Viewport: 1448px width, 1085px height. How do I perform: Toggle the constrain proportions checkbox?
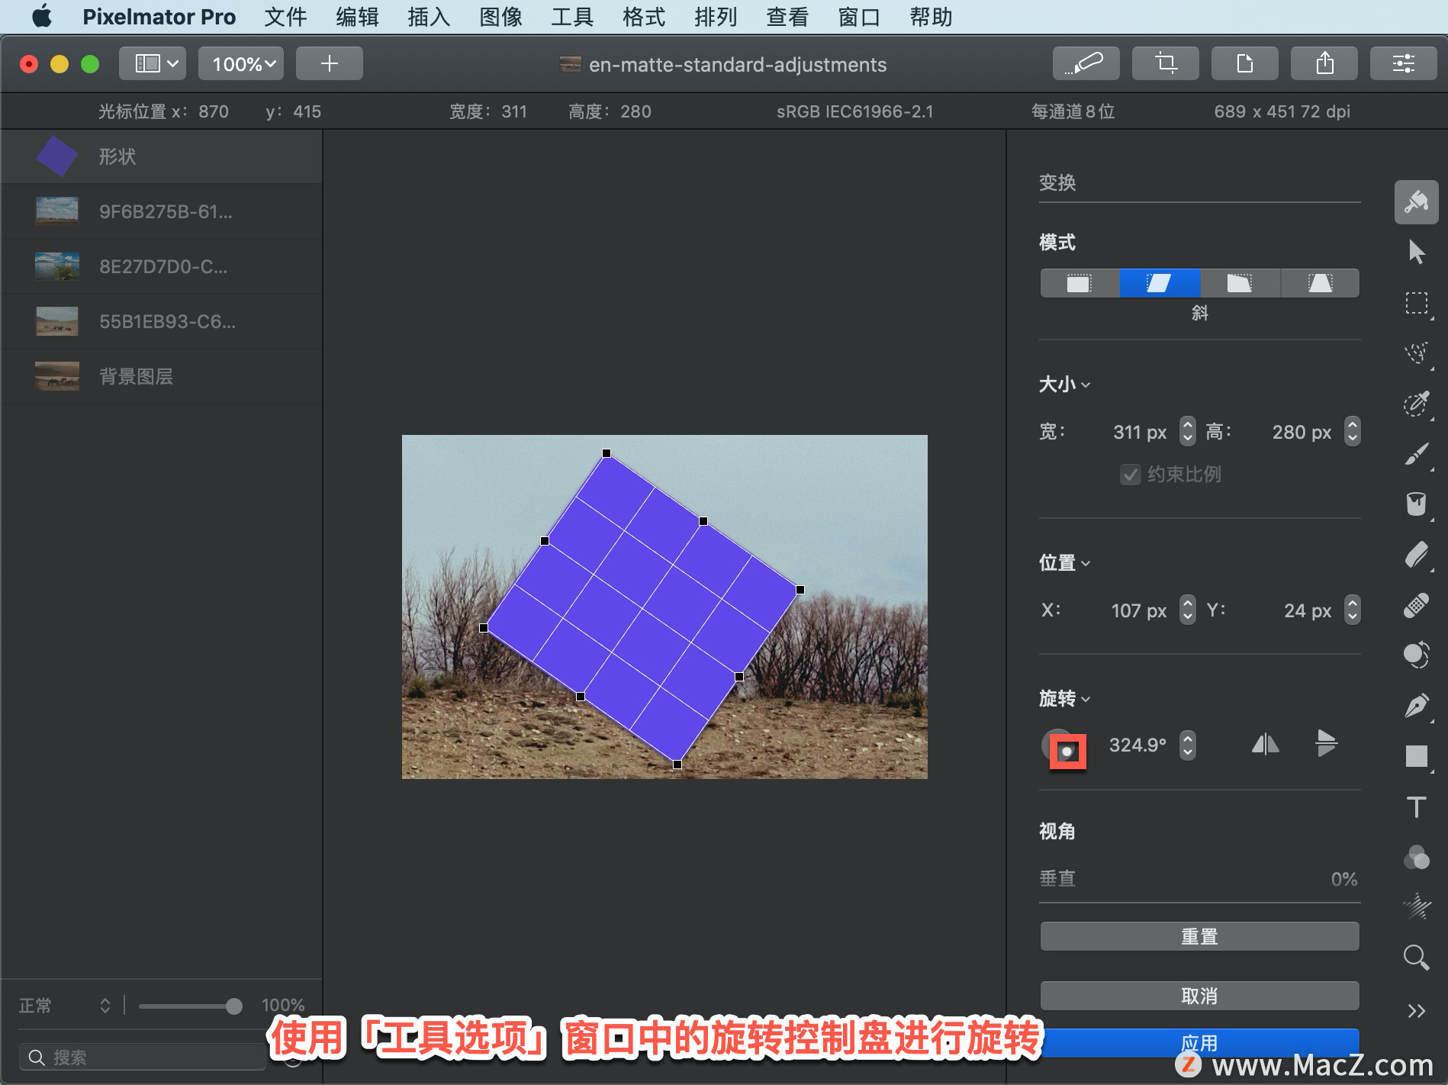(x=1130, y=475)
